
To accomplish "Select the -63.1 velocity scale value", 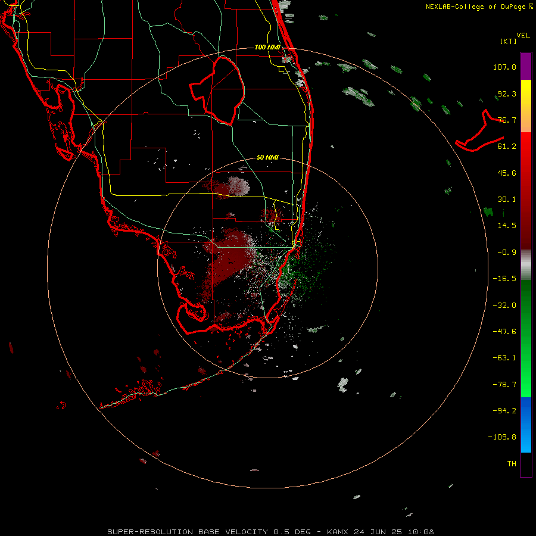I will point(504,358).
